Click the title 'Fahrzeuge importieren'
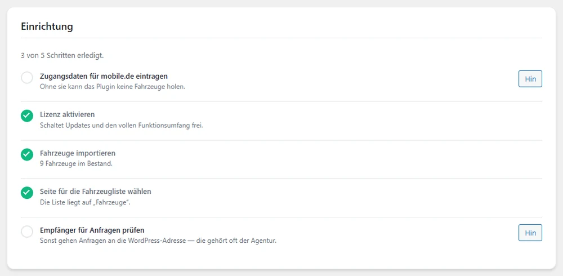Viewport: 563px width, 276px height. 78,153
